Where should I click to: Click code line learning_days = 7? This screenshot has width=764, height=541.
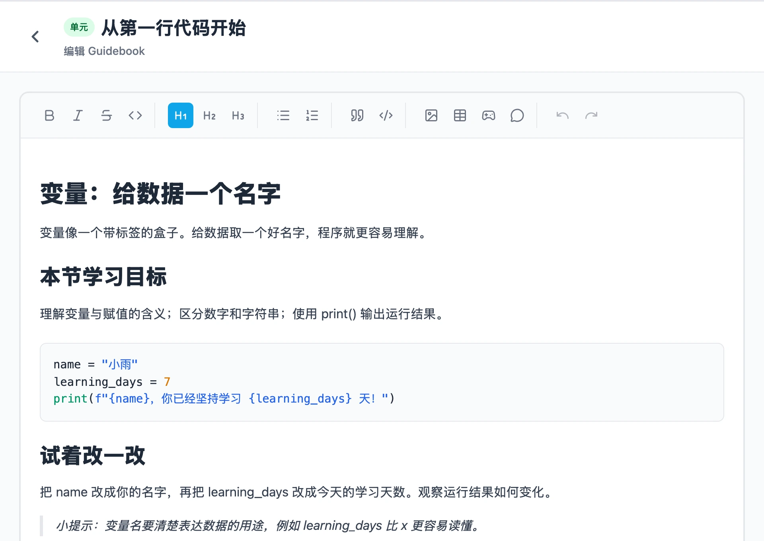(x=112, y=382)
